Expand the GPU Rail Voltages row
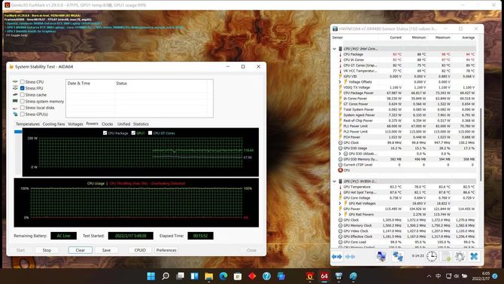 [340, 203]
